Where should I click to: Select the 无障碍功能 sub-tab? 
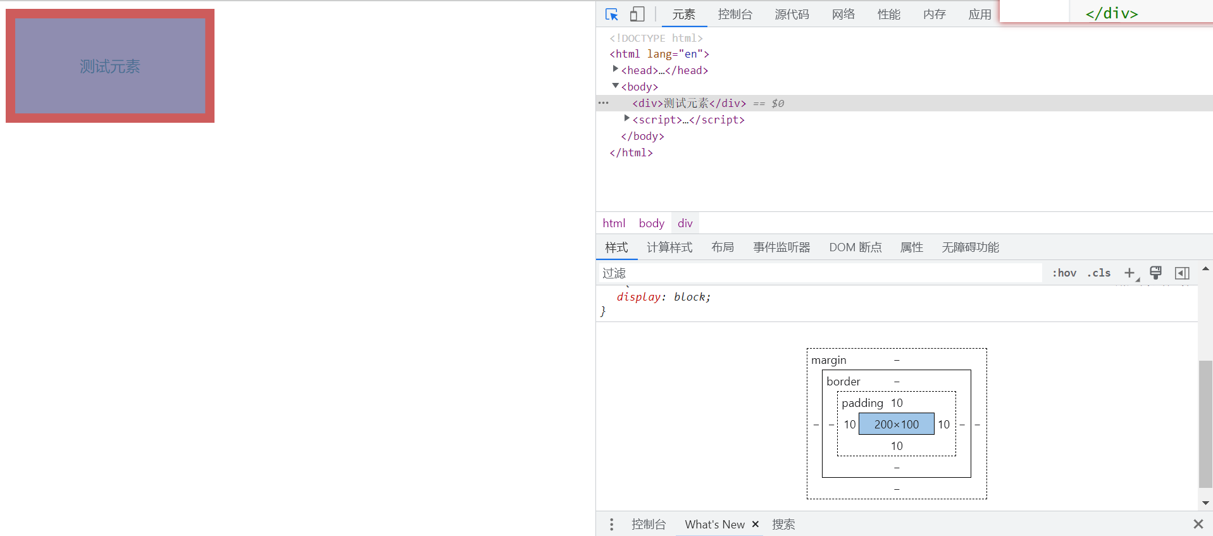pyautogui.click(x=971, y=247)
